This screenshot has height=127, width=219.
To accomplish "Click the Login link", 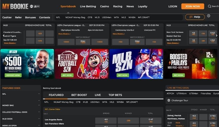I will click(x=173, y=6).
